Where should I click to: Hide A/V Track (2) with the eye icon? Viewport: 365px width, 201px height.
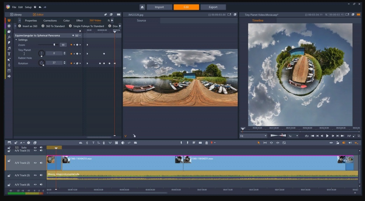pos(35,163)
